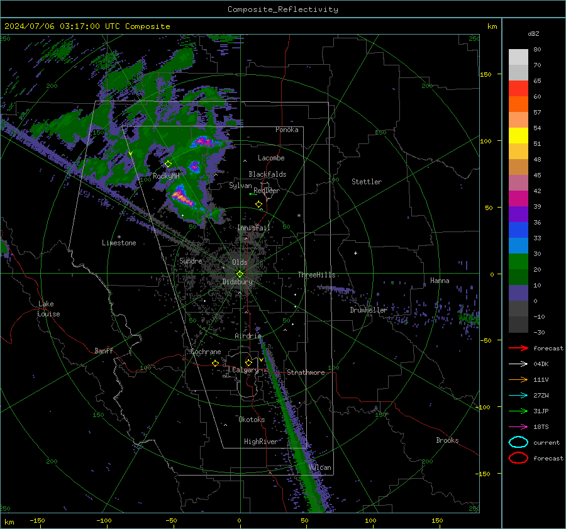
Task: Click the Lake Louise label
Action: point(48,309)
